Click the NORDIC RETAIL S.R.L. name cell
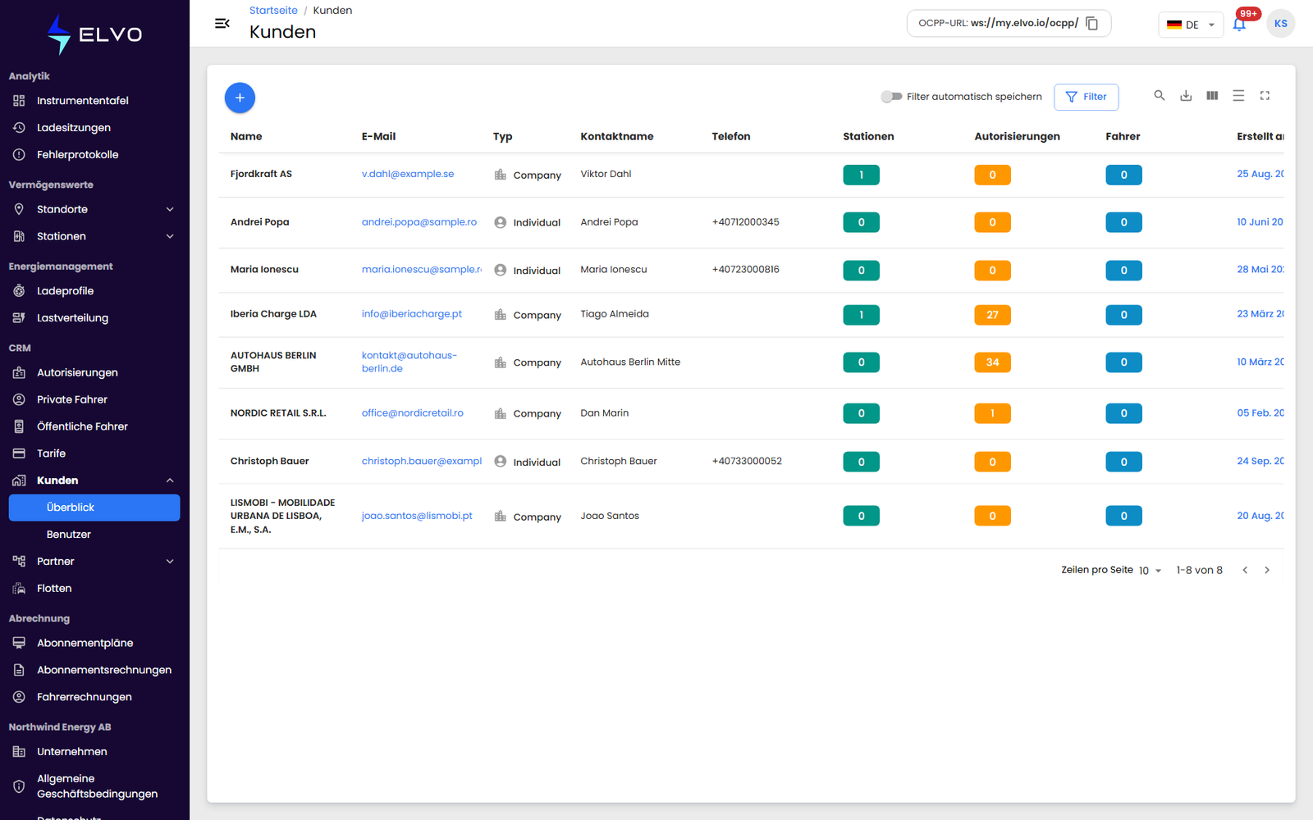 point(278,413)
